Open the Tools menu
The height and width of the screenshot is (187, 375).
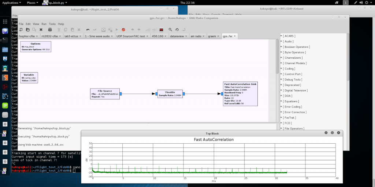coord(52,24)
